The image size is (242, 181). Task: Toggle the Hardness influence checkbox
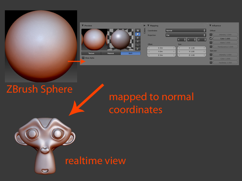coord(211,62)
